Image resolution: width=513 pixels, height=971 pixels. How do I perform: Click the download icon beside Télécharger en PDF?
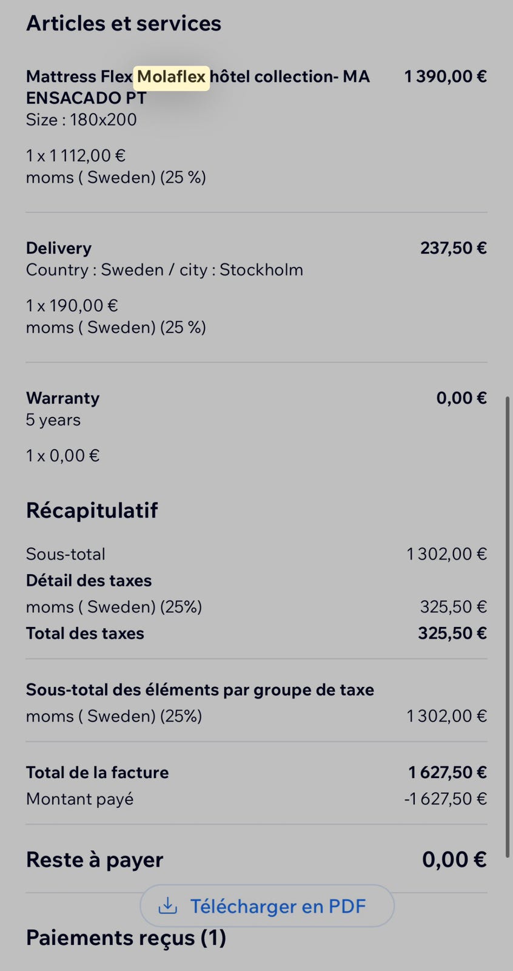167,906
